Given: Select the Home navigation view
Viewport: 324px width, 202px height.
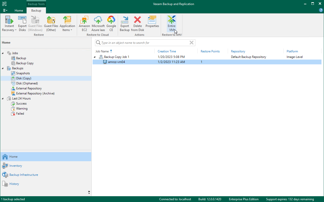Looking at the screenshot, I should pyautogui.click(x=46, y=157).
